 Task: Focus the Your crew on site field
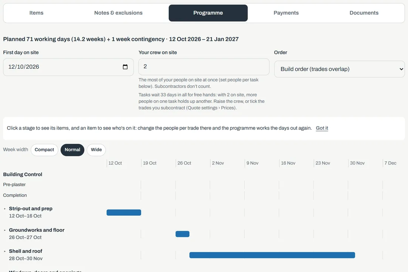(x=204, y=66)
